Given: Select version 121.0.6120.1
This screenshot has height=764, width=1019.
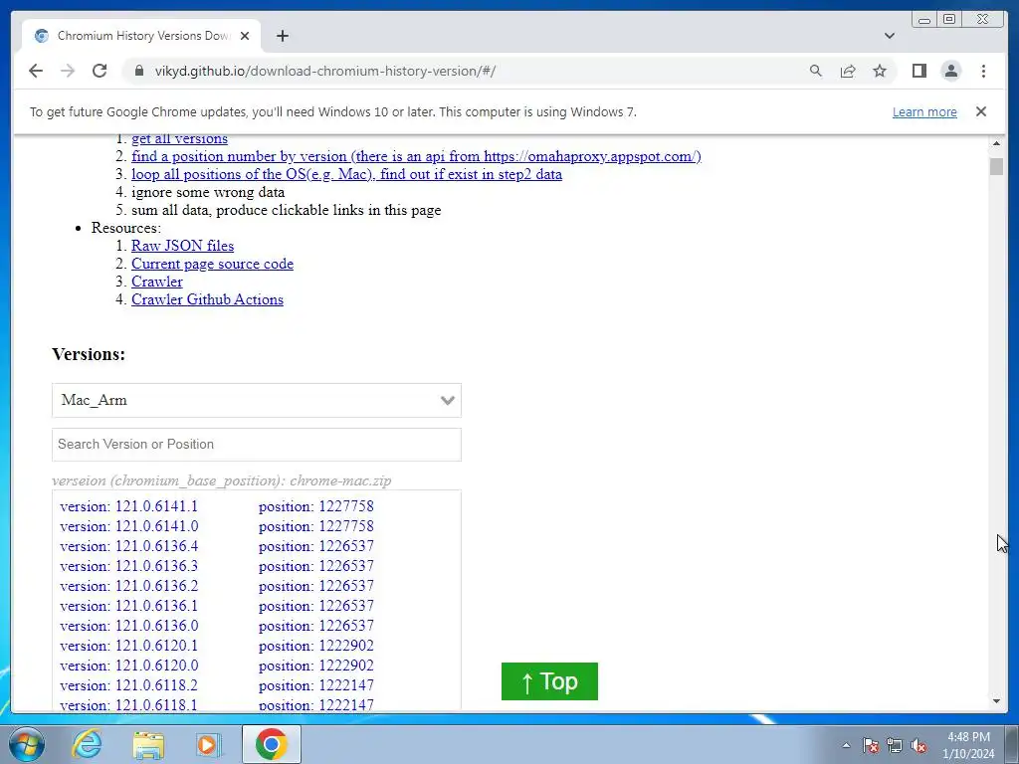Looking at the screenshot, I should 128,646.
